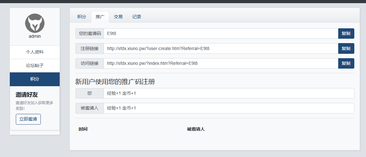Open the 积分 tab
Screen dimensions: 366x157
coord(81,17)
